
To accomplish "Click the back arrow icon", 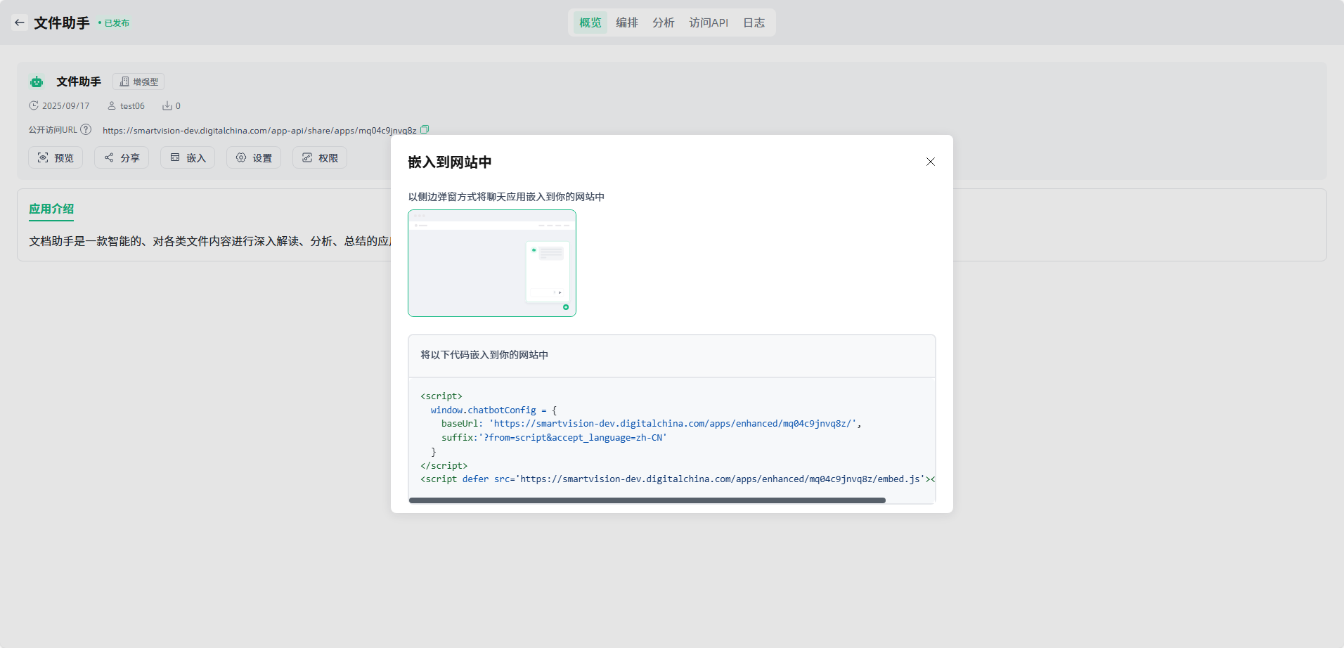I will (20, 22).
